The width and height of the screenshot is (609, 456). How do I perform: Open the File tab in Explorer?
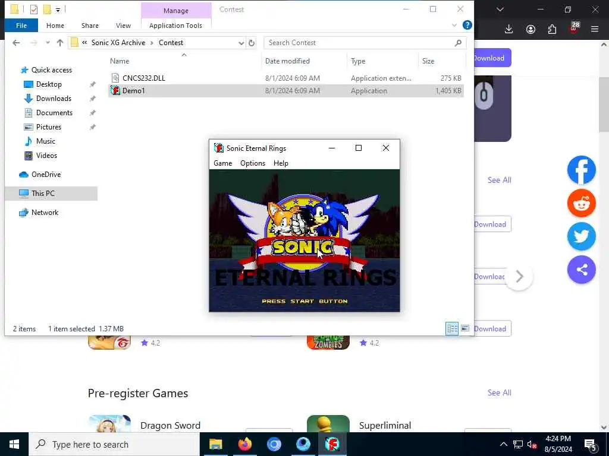pos(21,26)
